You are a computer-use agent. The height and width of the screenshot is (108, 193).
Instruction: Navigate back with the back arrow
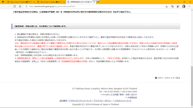(3, 6)
